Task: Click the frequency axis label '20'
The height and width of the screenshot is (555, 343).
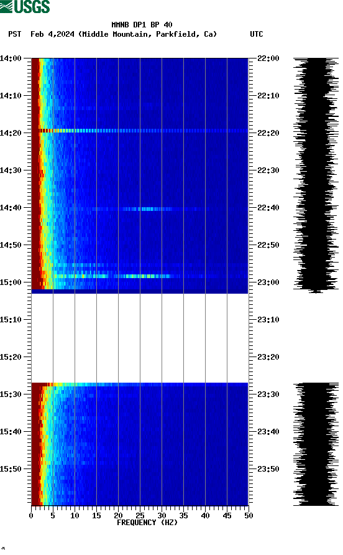Action: tap(118, 516)
